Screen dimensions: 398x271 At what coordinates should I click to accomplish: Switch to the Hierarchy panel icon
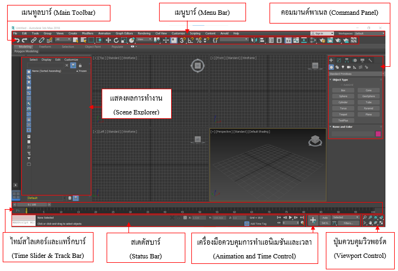(347, 60)
